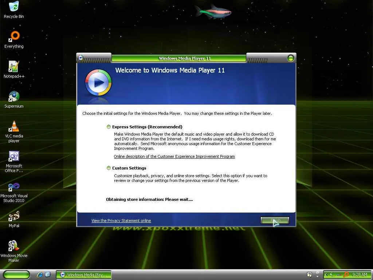
Task: Open the Customer Experience Improvement Program online description
Action: pyautogui.click(x=174, y=156)
